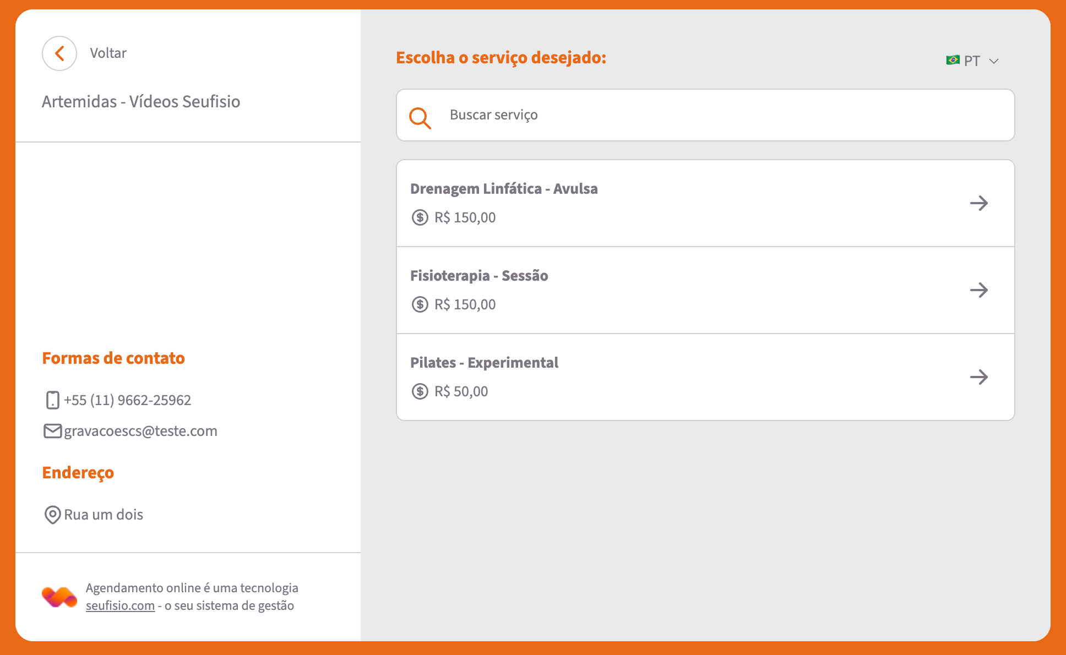Click the Brazil flag language selector

[x=953, y=60]
